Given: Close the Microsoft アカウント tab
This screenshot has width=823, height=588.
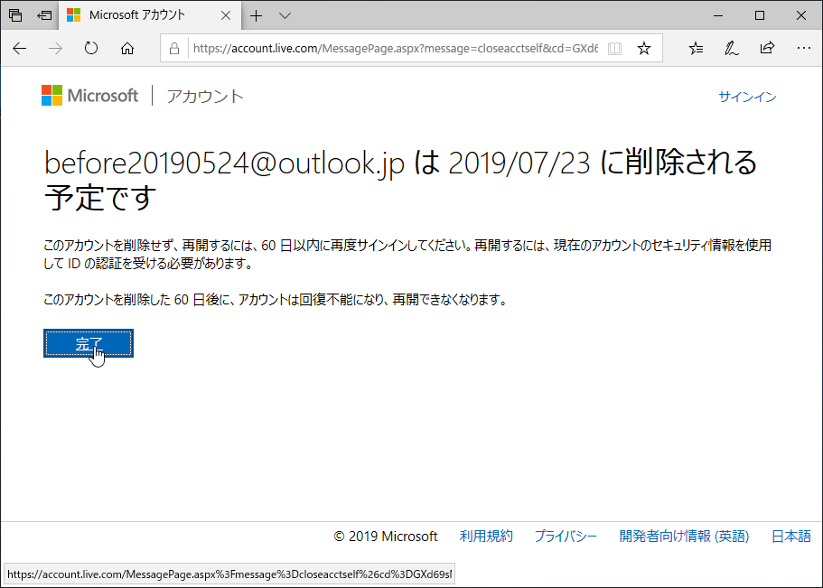Looking at the screenshot, I should pyautogui.click(x=226, y=15).
